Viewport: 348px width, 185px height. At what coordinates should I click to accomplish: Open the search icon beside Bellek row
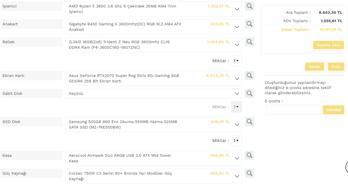pyautogui.click(x=250, y=42)
